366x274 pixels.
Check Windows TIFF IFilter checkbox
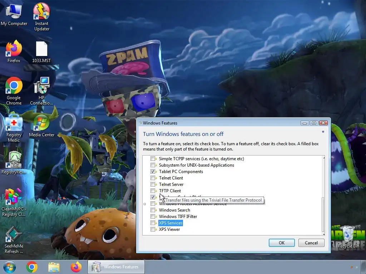pos(153,217)
